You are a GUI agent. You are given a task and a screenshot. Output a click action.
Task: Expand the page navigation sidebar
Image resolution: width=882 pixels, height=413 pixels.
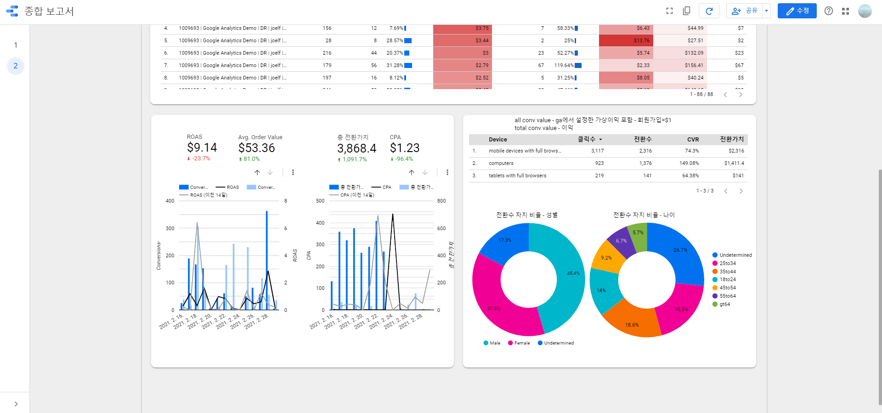coord(16,404)
